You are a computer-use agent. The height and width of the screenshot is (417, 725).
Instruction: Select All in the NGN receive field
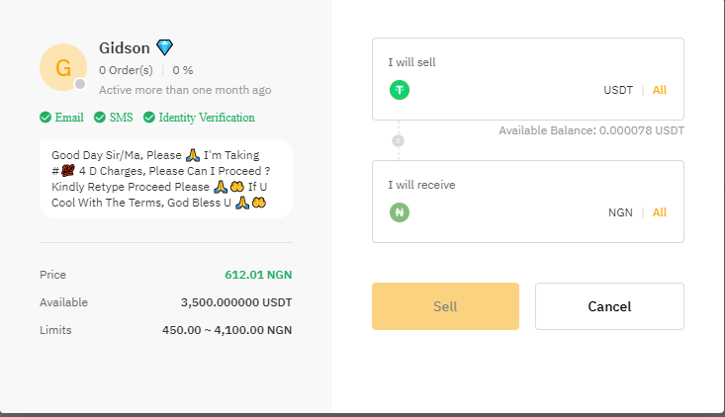coord(660,212)
